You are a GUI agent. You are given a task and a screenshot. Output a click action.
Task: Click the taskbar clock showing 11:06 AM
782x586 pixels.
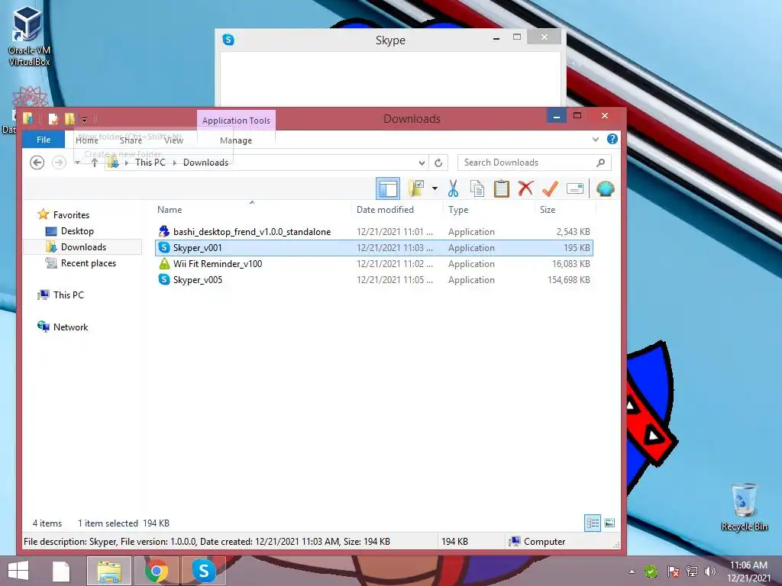click(748, 572)
